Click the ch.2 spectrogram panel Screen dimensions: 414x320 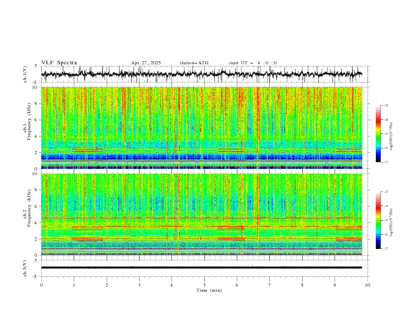(x=202, y=214)
